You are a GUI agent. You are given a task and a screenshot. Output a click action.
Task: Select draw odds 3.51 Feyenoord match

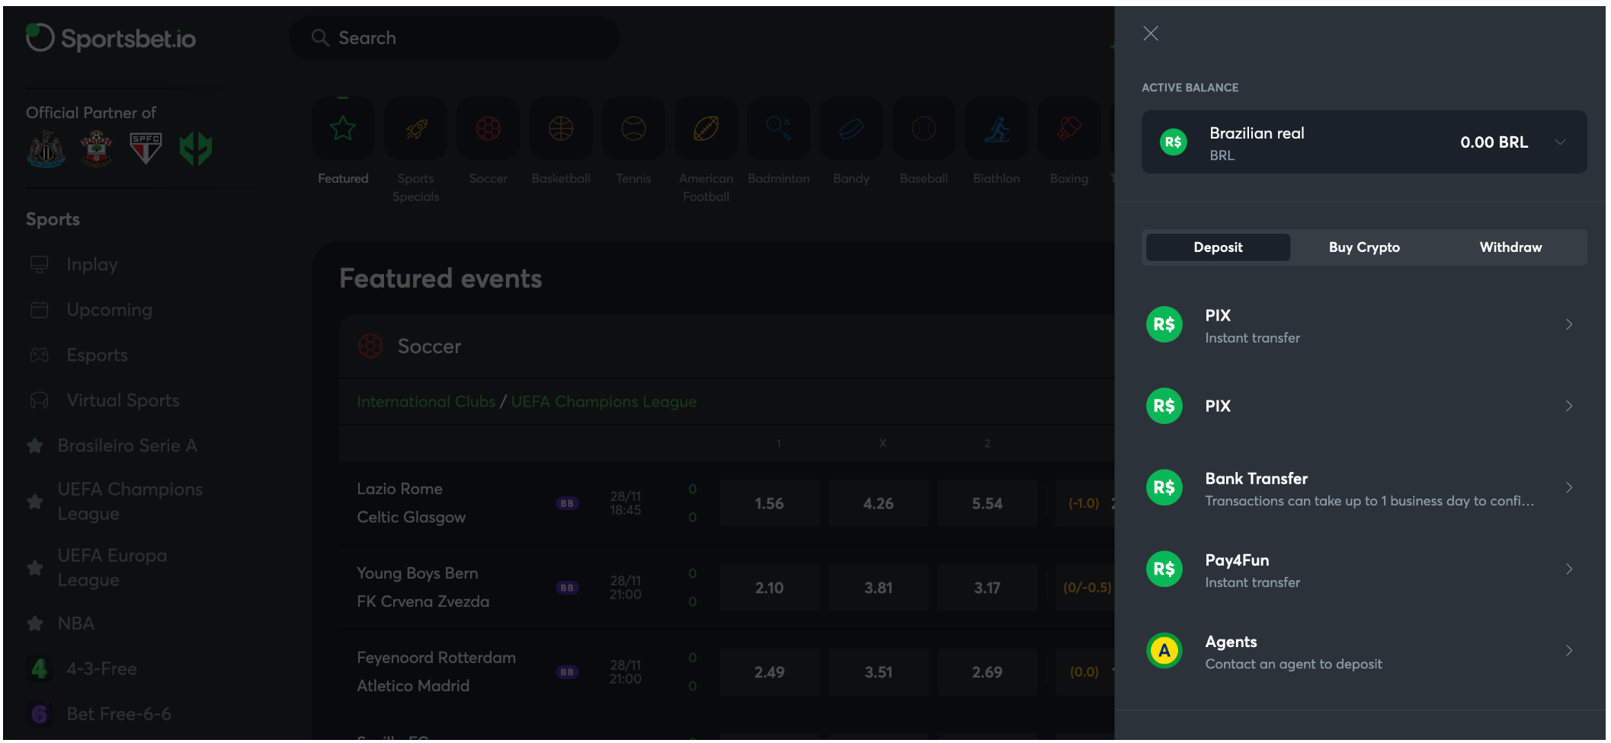879,673
